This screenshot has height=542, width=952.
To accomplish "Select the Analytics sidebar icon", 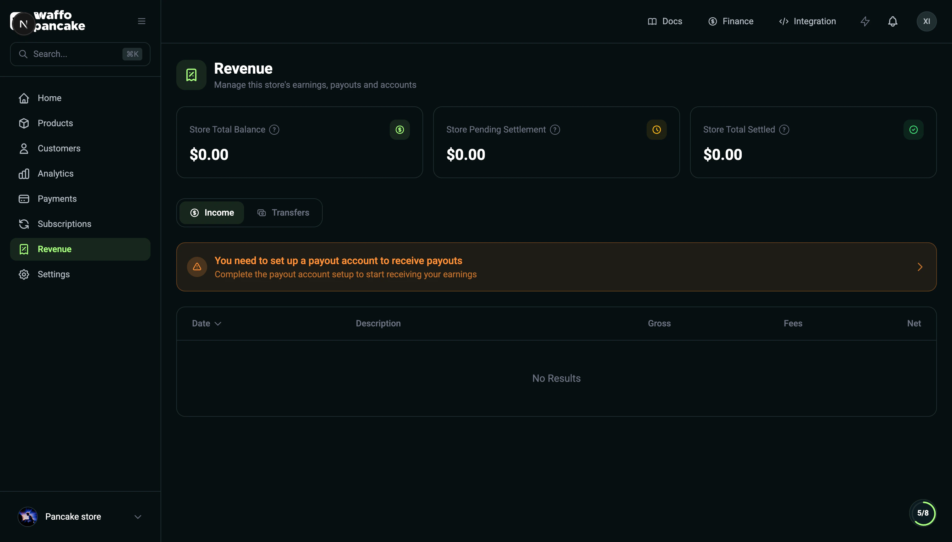I will tap(24, 173).
